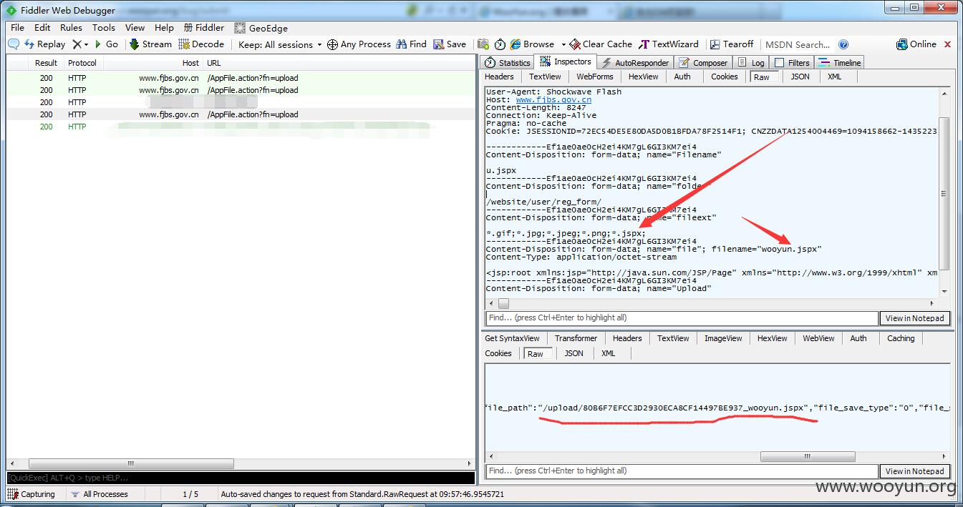The height and width of the screenshot is (507, 963).
Task: Select the request JSON inspector tab
Action: 800,77
